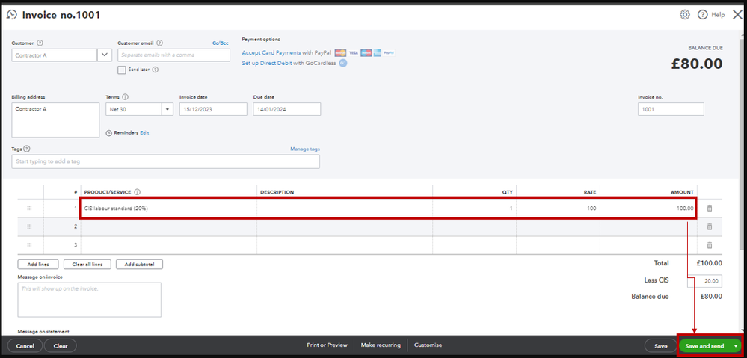Click the Reminders clock icon
Screen dimensions: 747x358
[x=108, y=133]
